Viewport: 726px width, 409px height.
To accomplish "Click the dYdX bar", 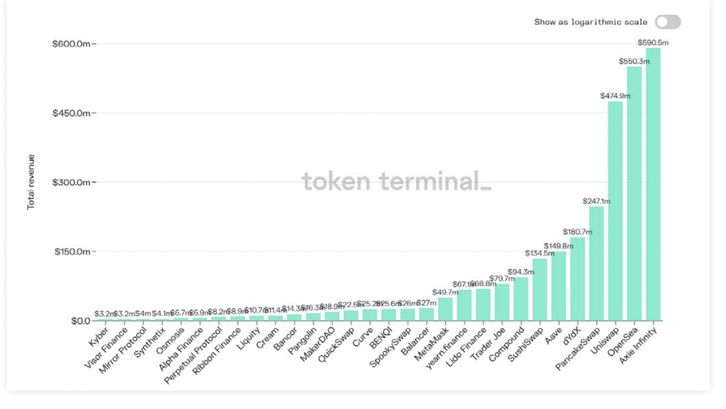I will (577, 279).
